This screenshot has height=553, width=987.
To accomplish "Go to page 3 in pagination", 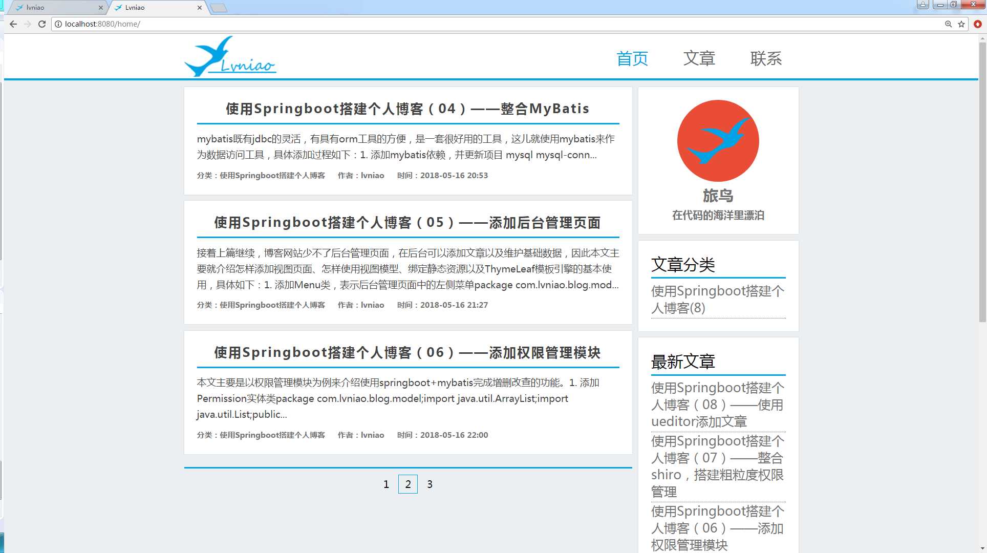I will click(x=430, y=484).
